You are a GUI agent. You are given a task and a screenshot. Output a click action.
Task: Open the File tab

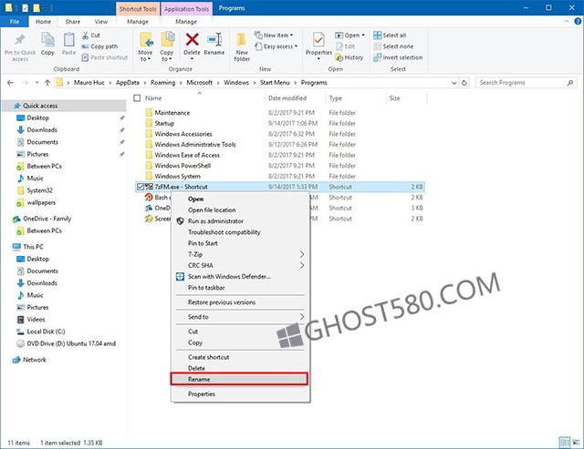click(15, 22)
